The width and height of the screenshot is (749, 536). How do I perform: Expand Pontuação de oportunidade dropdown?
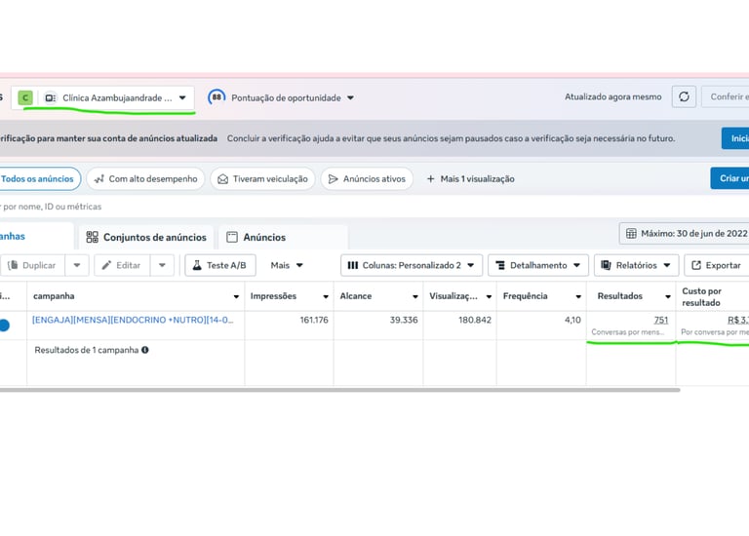(x=350, y=97)
